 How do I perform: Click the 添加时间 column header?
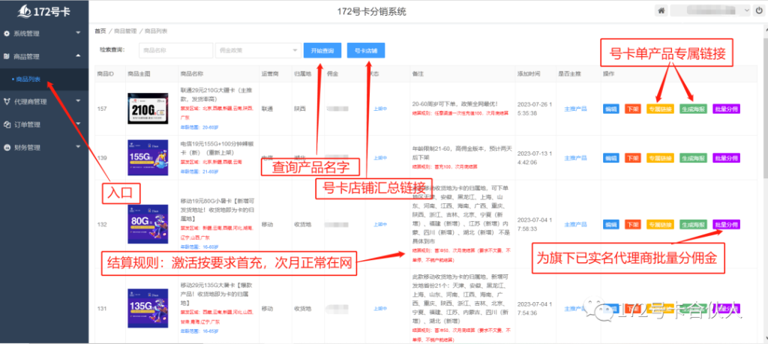click(529, 74)
